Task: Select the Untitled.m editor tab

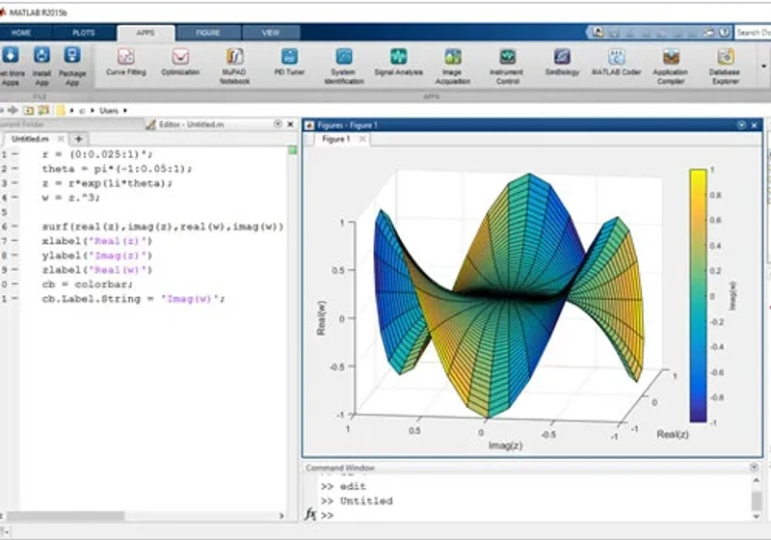Action: (30, 139)
